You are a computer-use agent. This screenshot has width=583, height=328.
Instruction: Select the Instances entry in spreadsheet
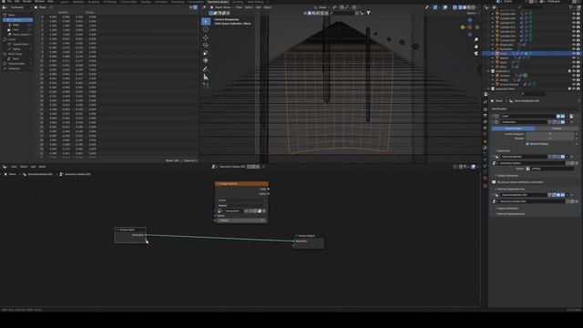[x=18, y=68]
